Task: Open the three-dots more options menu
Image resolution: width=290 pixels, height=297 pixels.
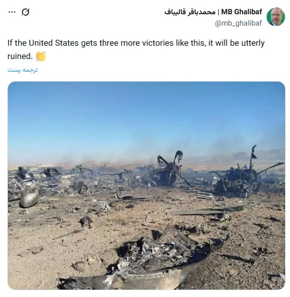Action: click(12, 12)
